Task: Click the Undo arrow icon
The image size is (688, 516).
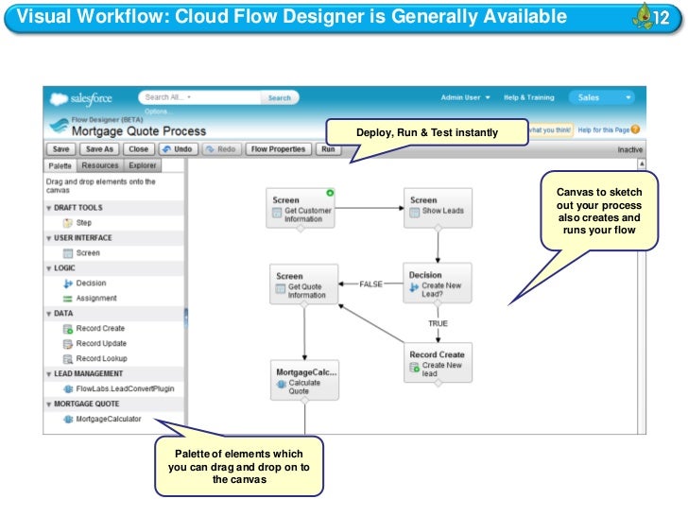Action: click(166, 149)
